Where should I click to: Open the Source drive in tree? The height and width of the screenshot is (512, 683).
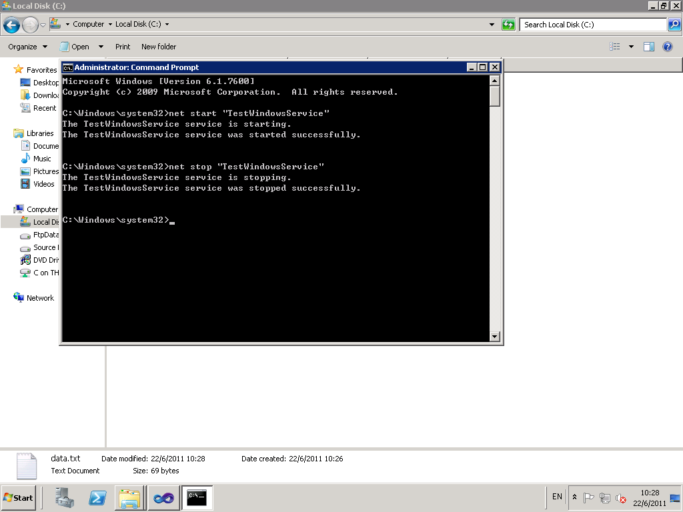(39, 247)
